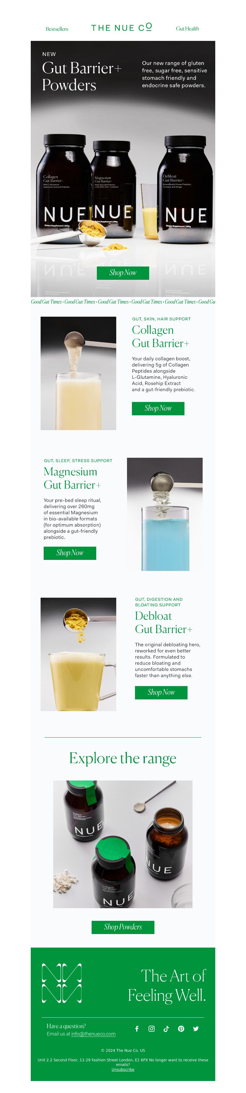Click the NN monogram footer logo

61,983
